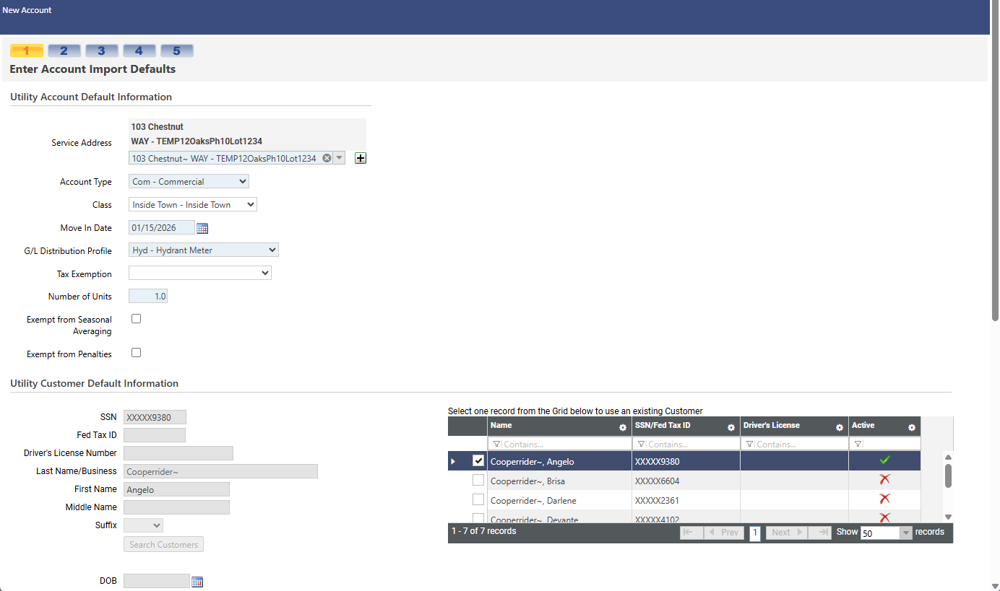Jump to wizard step 5 tab
1000x591 pixels.
(x=176, y=51)
